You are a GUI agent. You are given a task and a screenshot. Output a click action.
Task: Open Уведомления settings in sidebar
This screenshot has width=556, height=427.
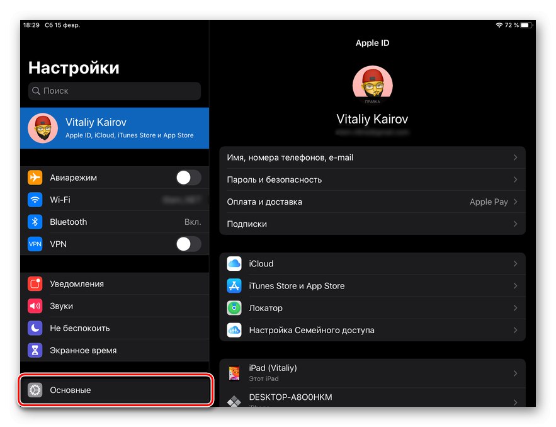click(x=115, y=283)
